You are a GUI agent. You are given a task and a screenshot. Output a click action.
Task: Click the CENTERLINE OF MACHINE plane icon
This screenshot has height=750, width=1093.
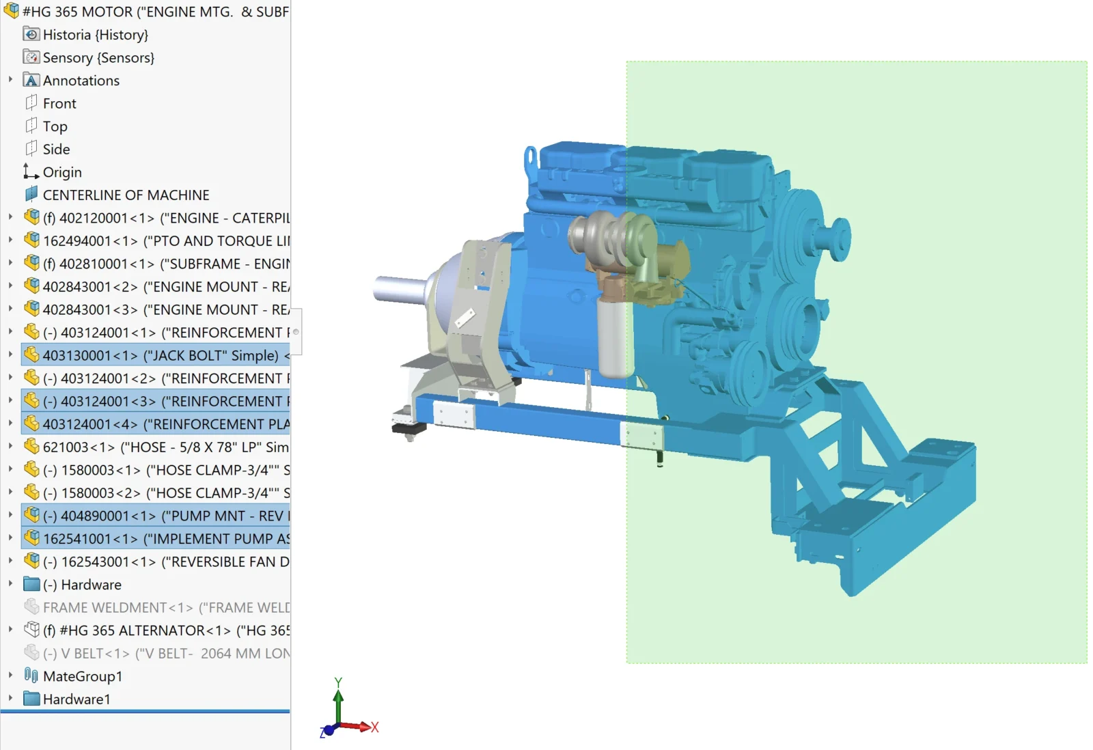pos(31,195)
